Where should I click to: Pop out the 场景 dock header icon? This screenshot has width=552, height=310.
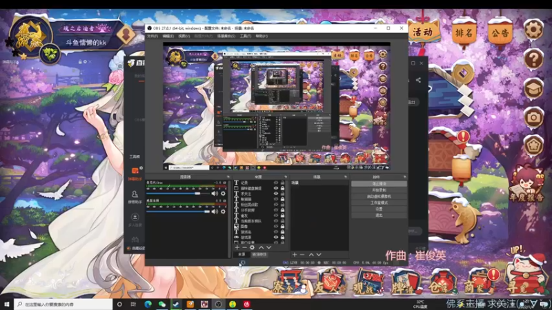pyautogui.click(x=346, y=177)
